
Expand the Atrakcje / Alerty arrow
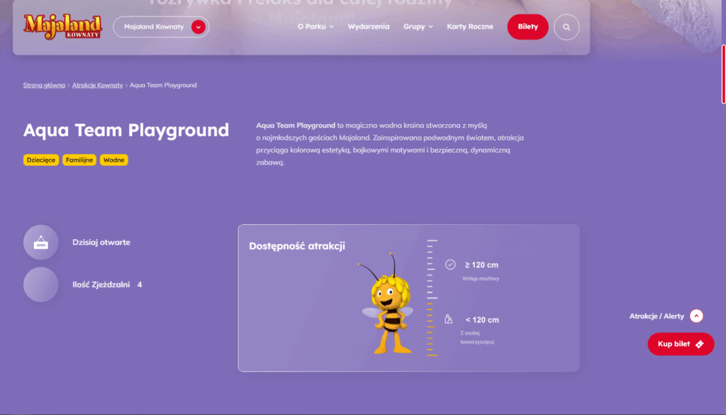[696, 316]
